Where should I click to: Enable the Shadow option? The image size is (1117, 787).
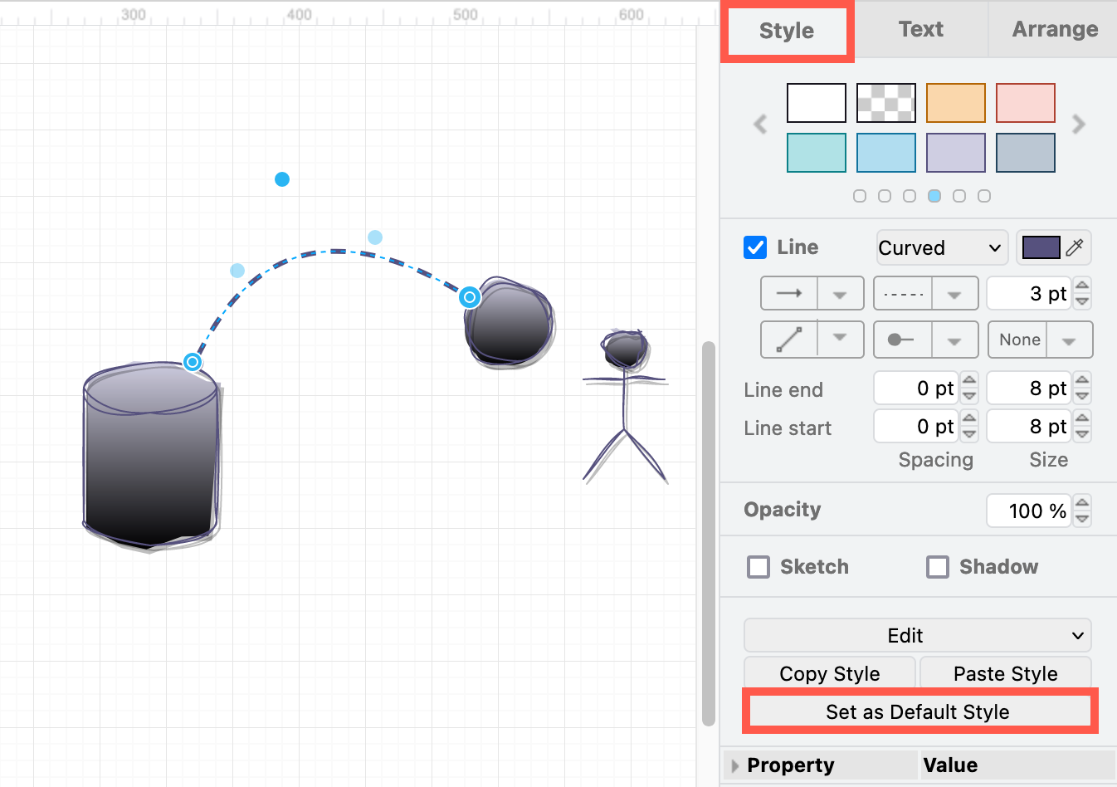938,566
